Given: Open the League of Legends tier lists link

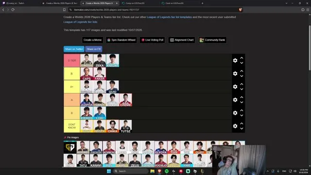Looking at the screenshot, I should [80, 22].
